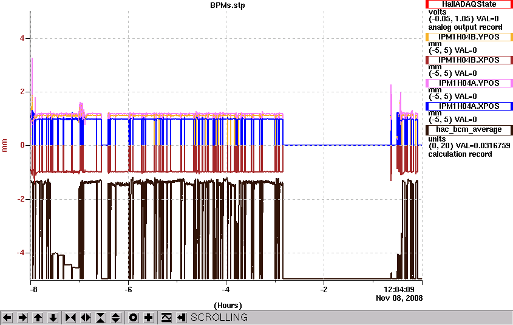Select the HallADAQState curve legend
The image size is (513, 325).
pos(469,4)
